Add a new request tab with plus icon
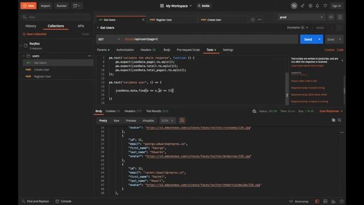The width and height of the screenshot is (364, 205). click(253, 20)
